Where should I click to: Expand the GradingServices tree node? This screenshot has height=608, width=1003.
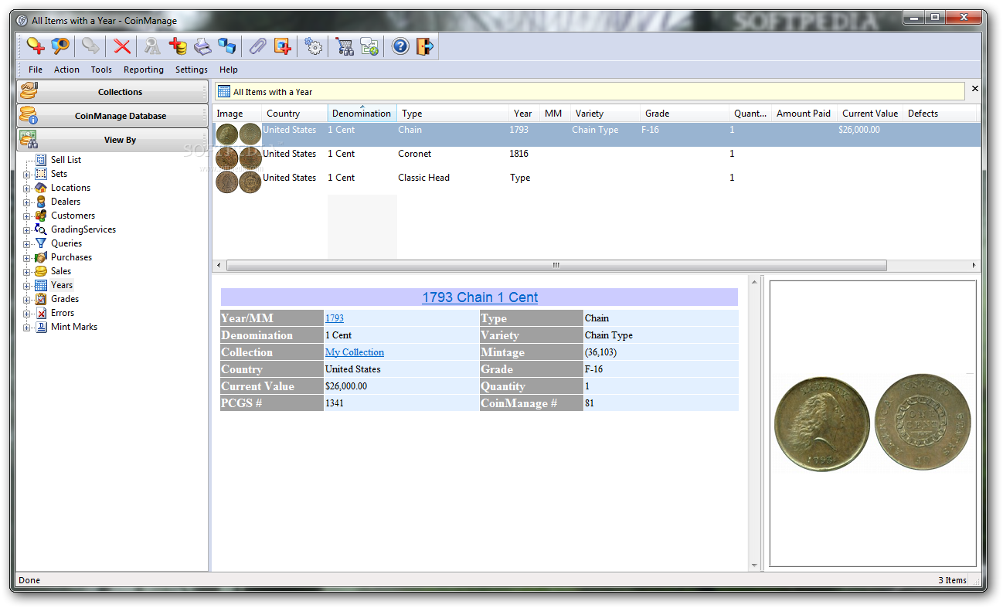27,230
